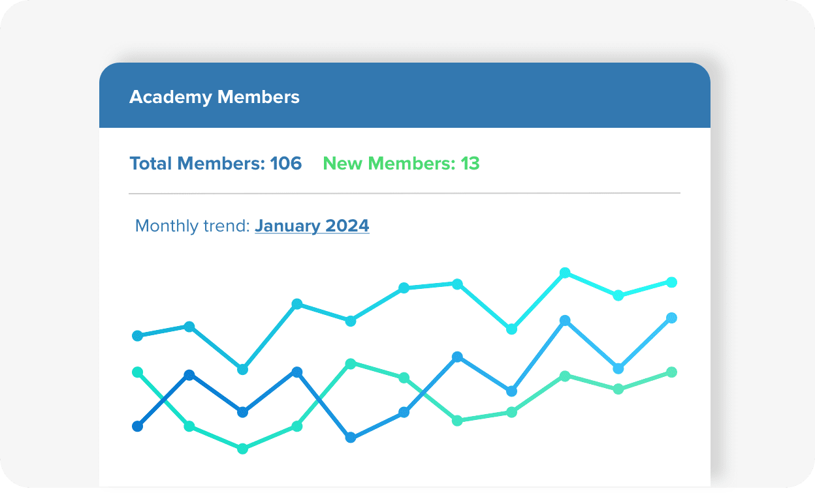Click the highest peak of the green line
815x493 pixels.
pos(351,363)
